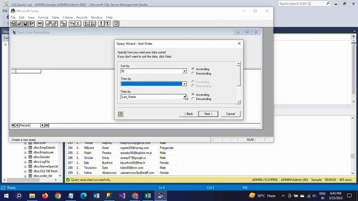Click the New Query toolbar icon
The height and width of the screenshot is (201, 358).
(x=13, y=23)
